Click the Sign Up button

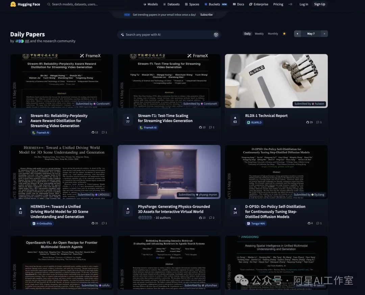click(x=320, y=4)
